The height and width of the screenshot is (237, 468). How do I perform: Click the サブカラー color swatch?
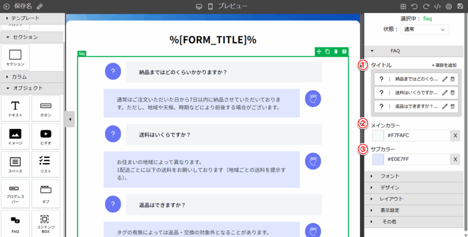coord(378,159)
